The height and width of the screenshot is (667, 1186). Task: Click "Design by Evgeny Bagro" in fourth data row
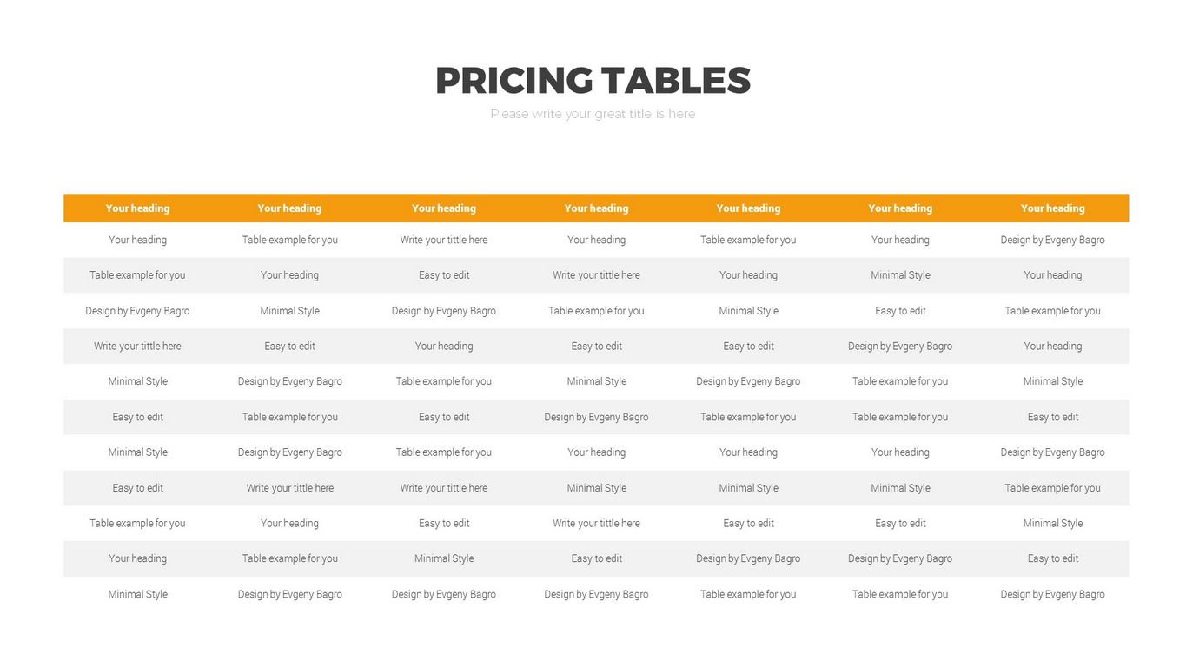[900, 346]
